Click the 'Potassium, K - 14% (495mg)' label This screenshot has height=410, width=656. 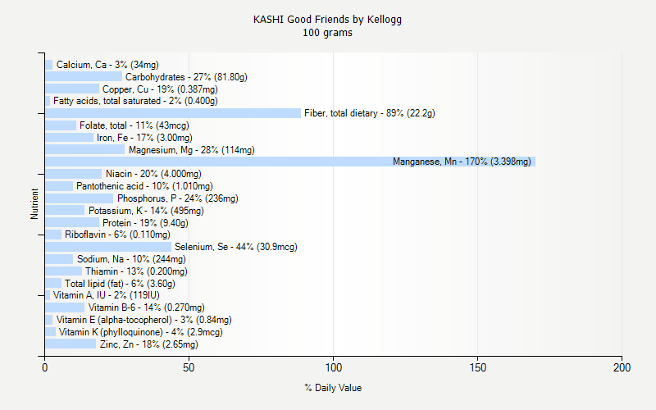pyautogui.click(x=146, y=211)
